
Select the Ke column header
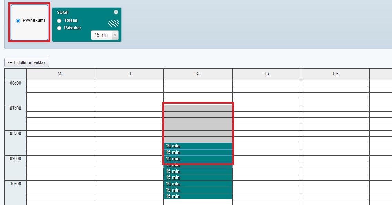click(x=198, y=74)
